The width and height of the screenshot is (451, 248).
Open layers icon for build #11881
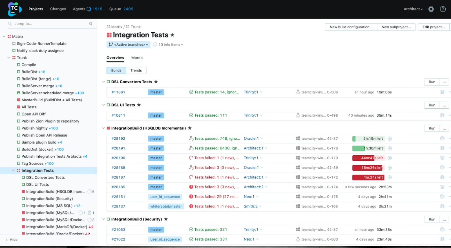pos(442,92)
